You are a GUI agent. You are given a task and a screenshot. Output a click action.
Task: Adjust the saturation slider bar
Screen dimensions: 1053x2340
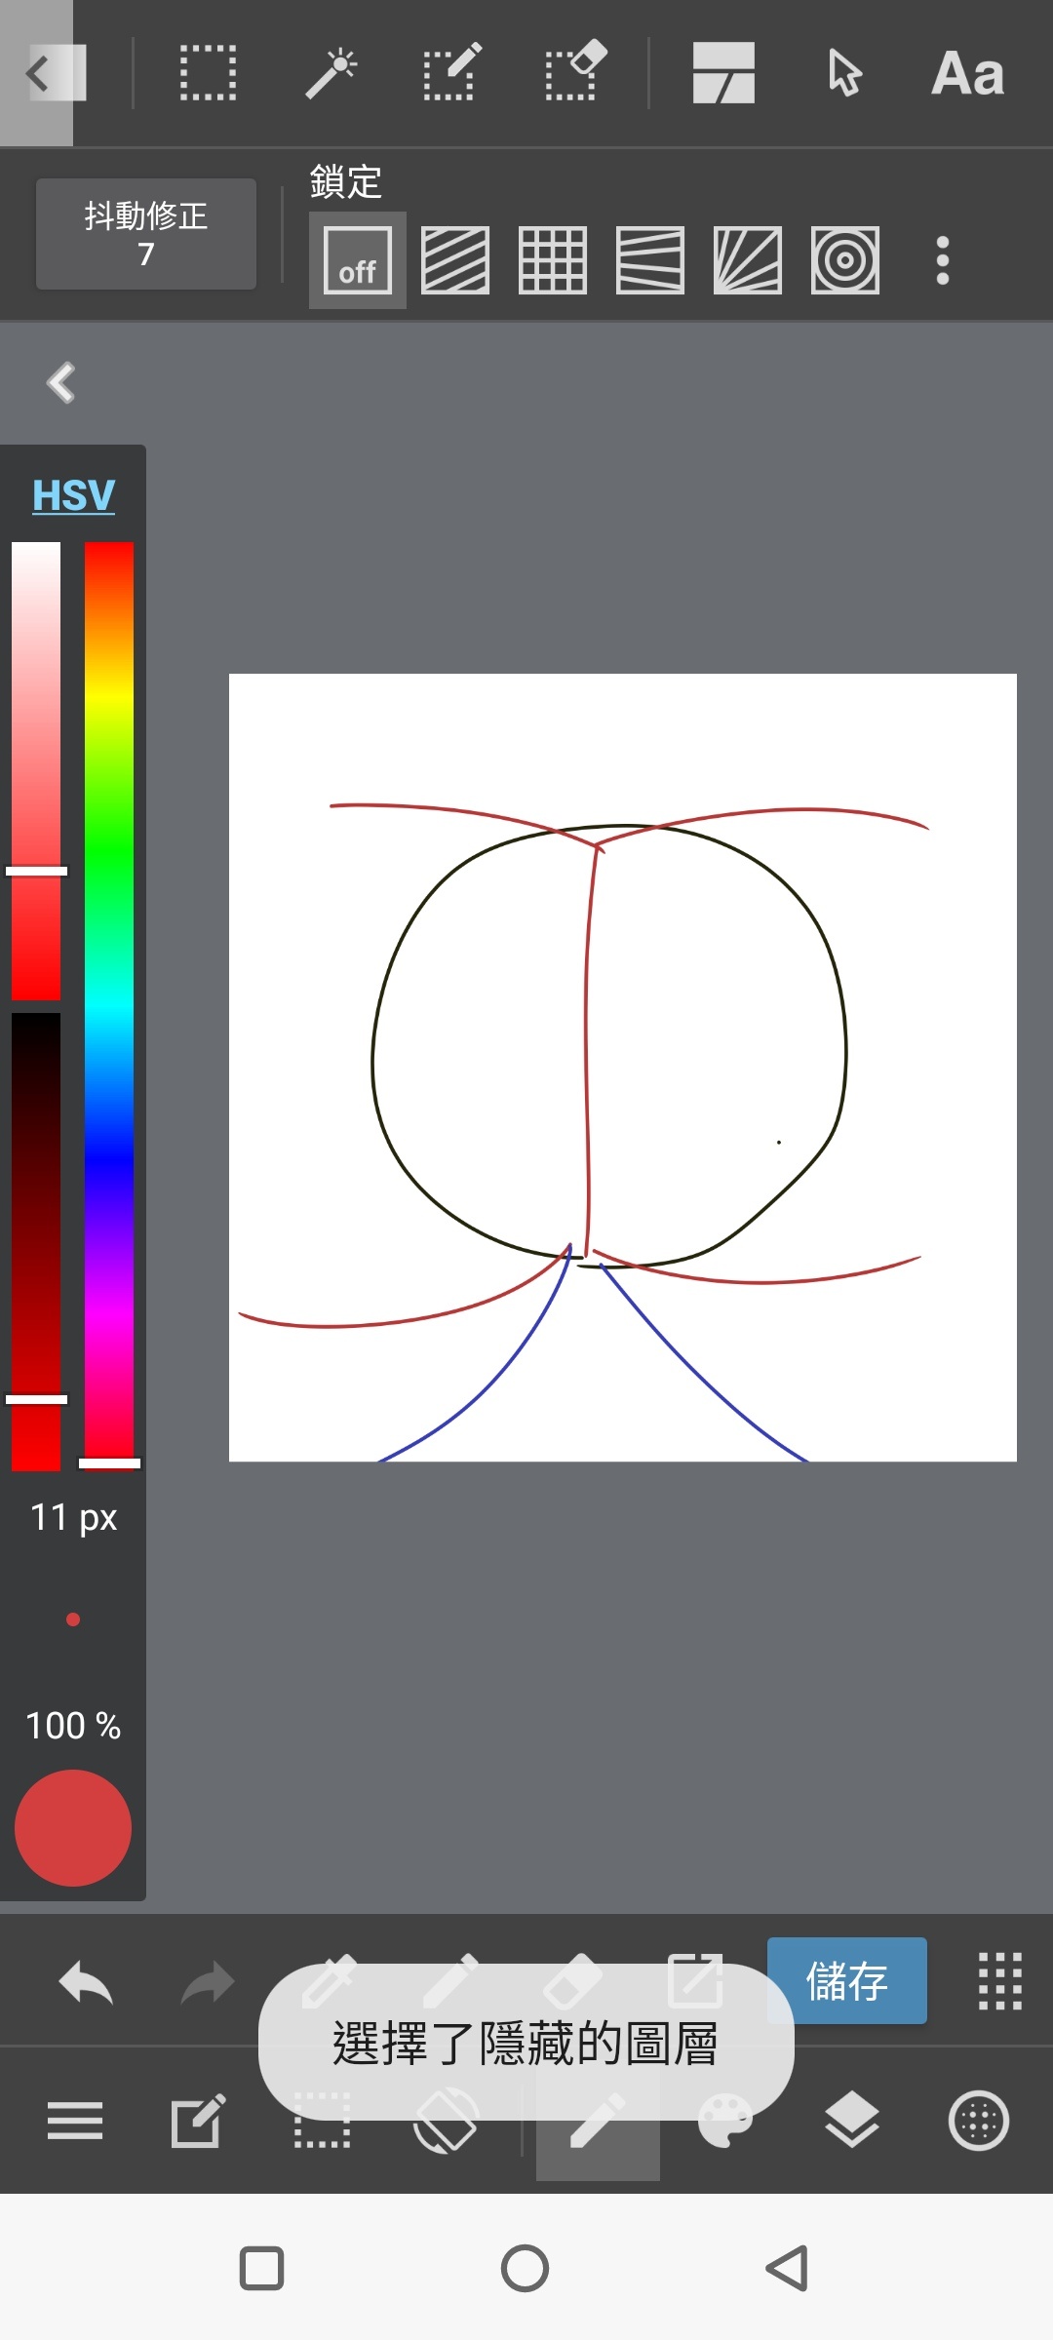click(36, 771)
